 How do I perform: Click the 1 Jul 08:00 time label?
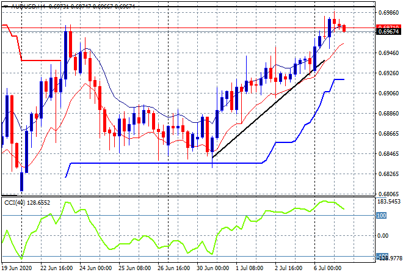coord(250,268)
